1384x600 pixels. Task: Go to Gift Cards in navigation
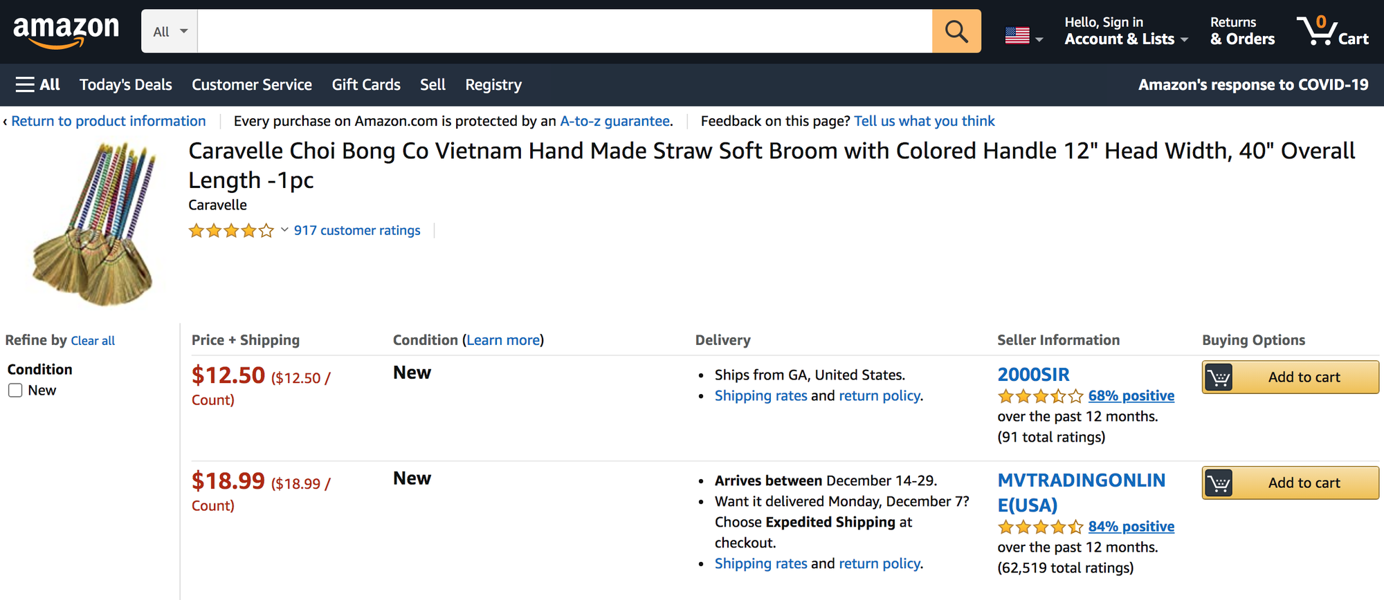pos(366,84)
